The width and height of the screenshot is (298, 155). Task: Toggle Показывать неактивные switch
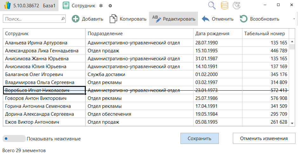14,139
